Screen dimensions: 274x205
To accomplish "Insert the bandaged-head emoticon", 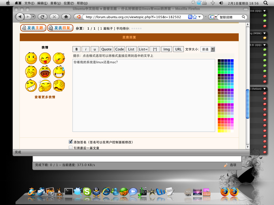I will [45, 86].
